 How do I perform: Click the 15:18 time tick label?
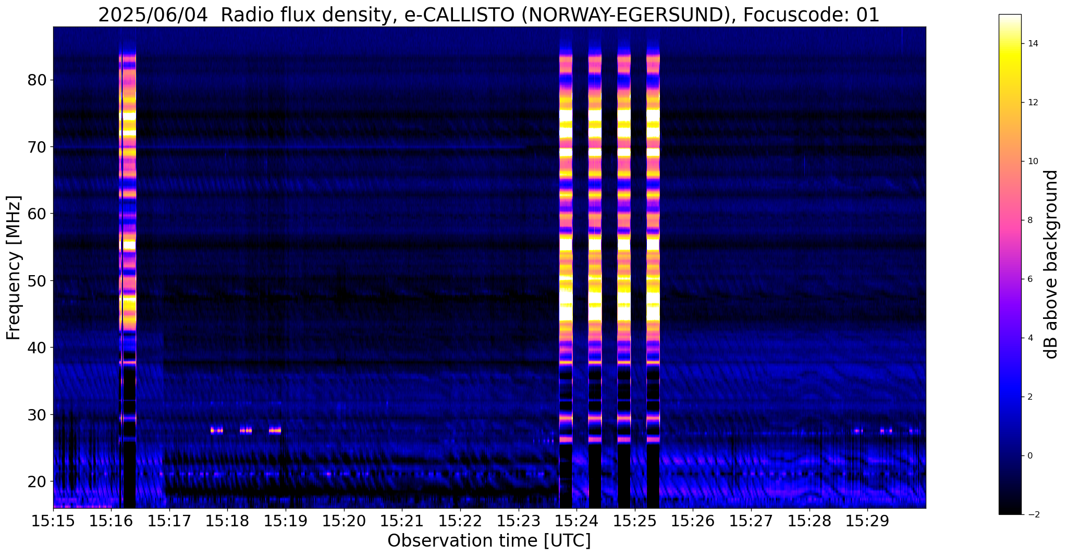(228, 521)
